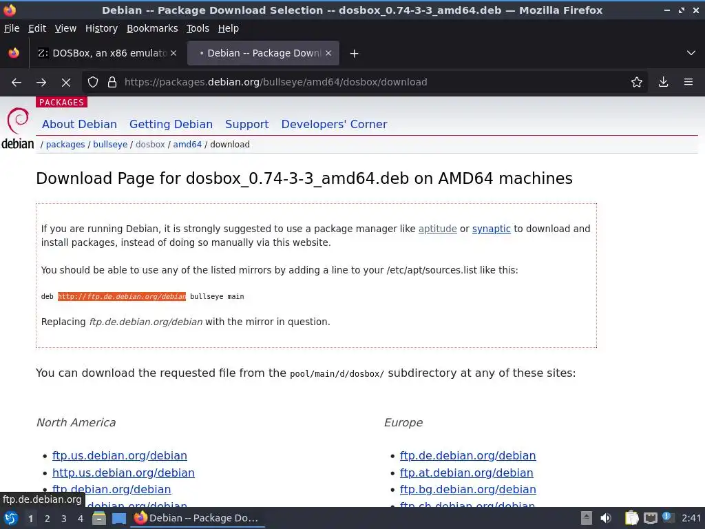705x529 pixels.
Task: Open the Help menu
Action: 229,28
